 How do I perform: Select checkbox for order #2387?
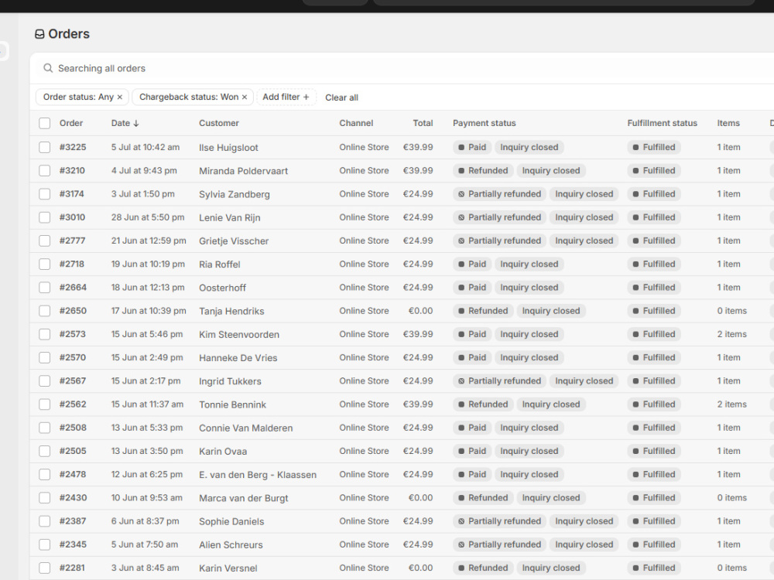[x=44, y=521]
